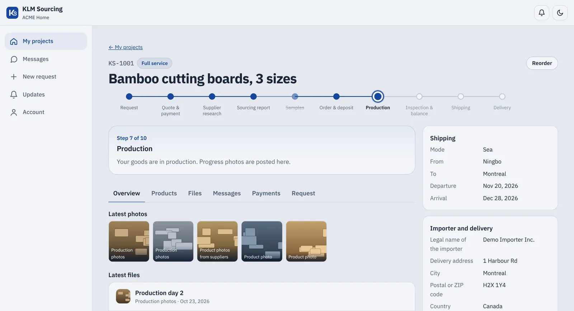
Task: Select the Shipping step marker
Action: pyautogui.click(x=461, y=97)
